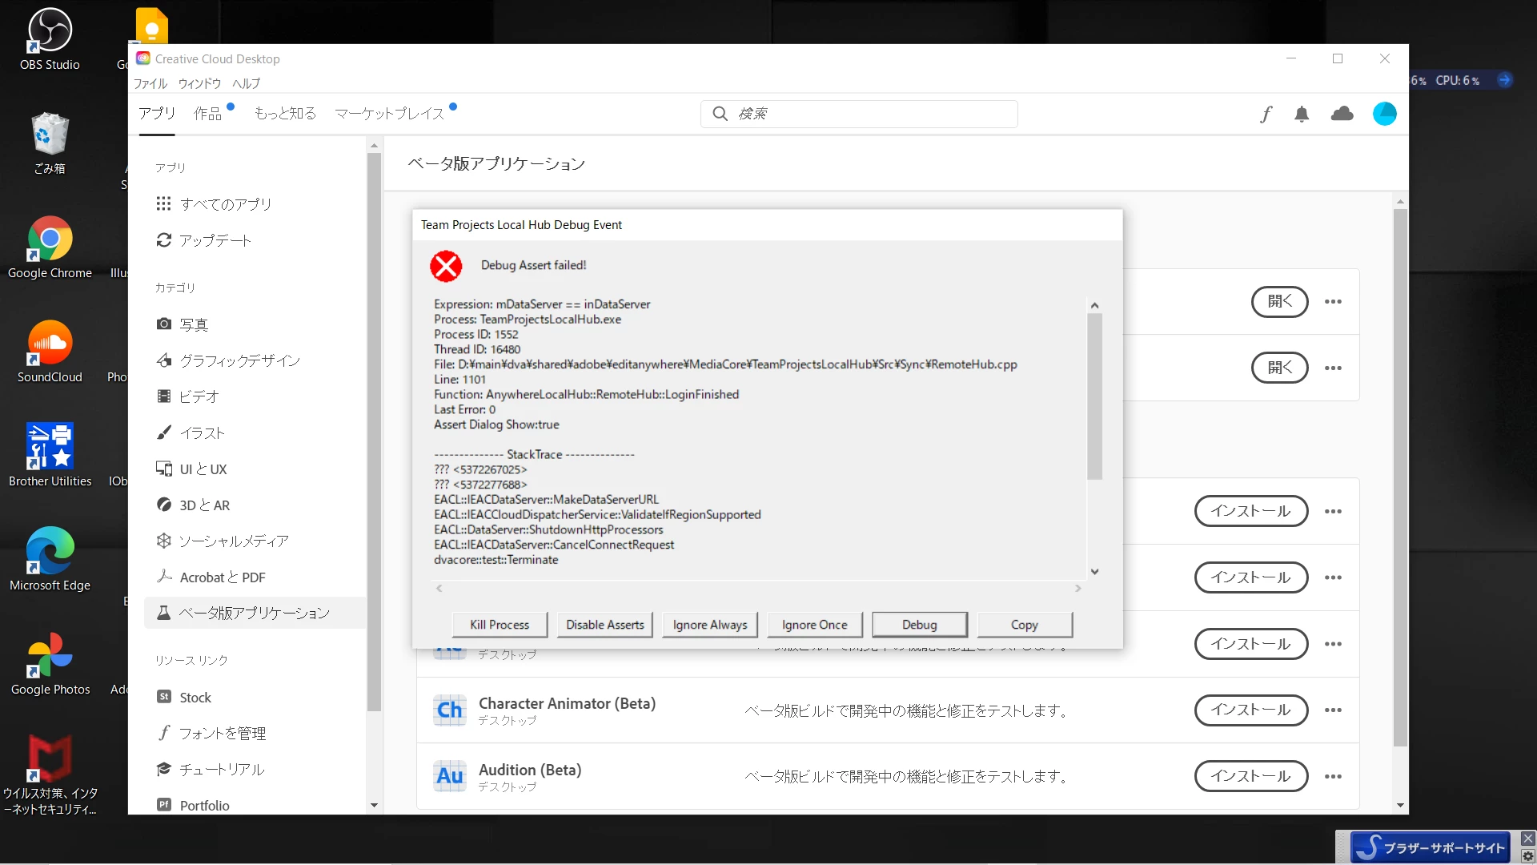Click the Kill Process button
The image size is (1537, 865).
click(500, 625)
